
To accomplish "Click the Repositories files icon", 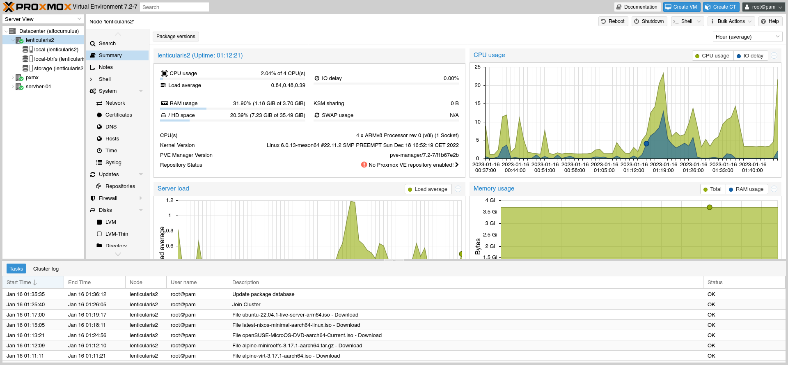I will 99,186.
